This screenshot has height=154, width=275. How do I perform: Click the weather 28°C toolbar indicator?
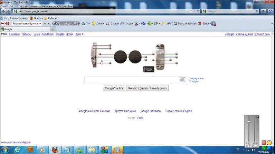166,23
